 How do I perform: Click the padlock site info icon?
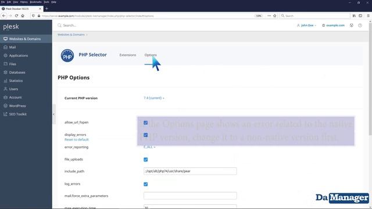[39, 16]
